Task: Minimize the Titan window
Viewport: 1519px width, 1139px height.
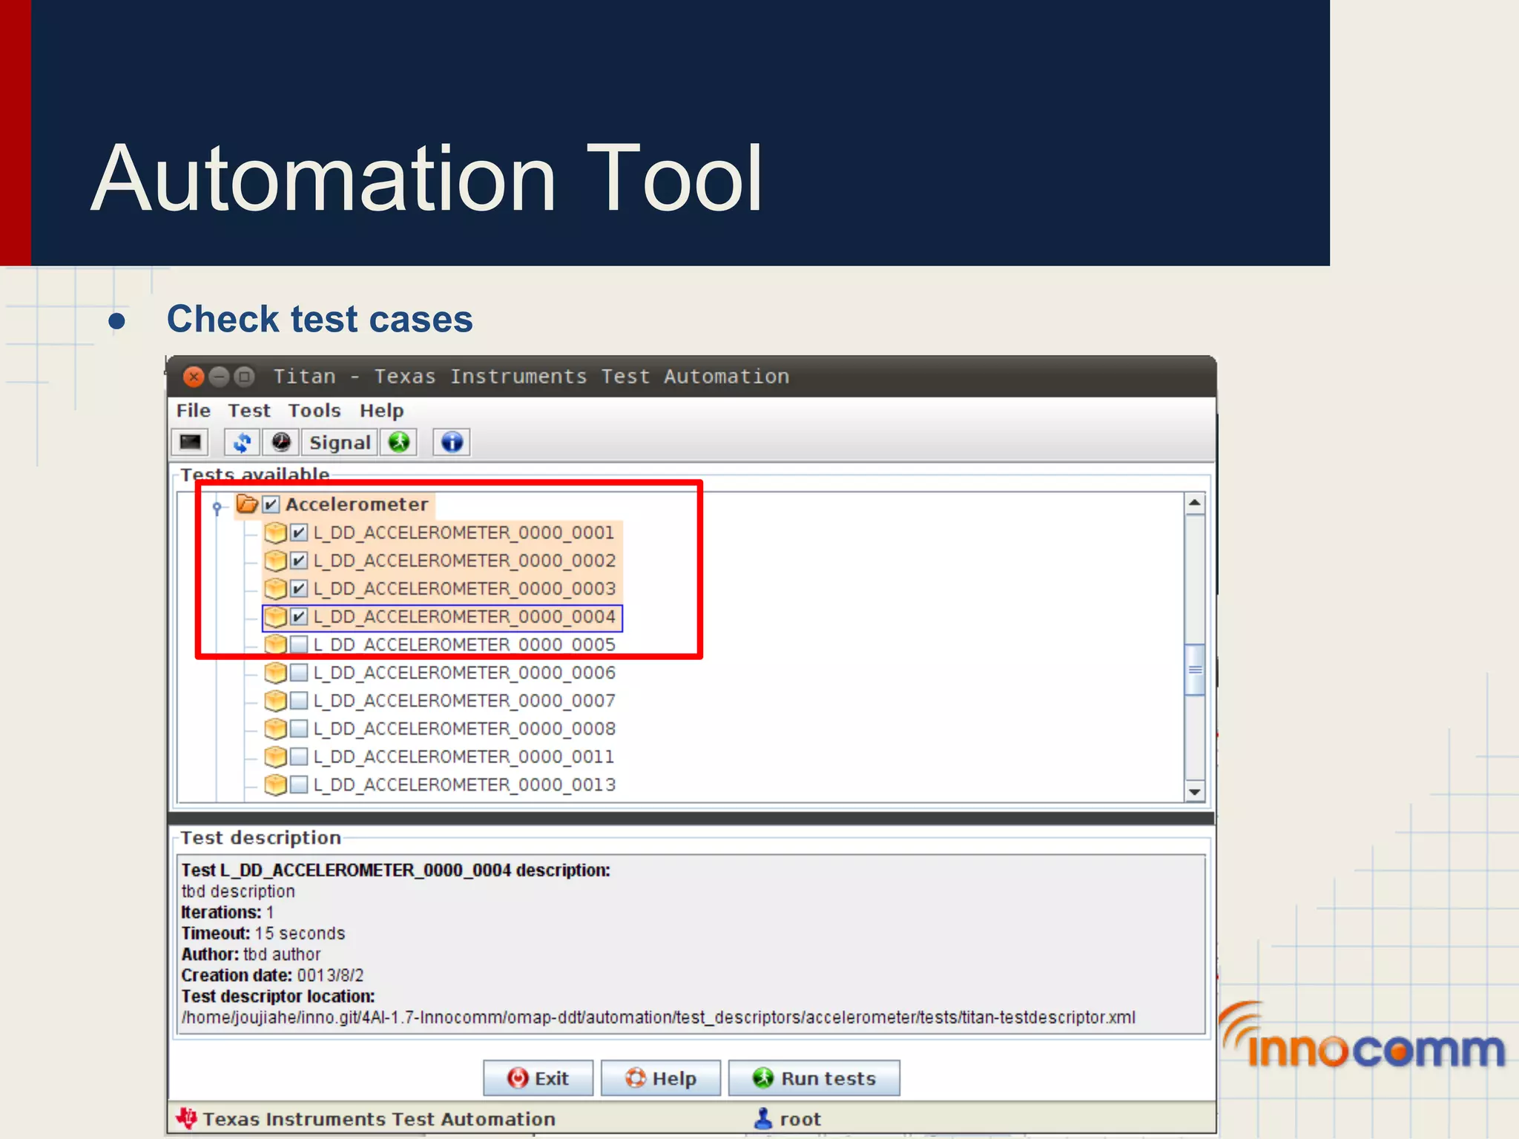Action: tap(219, 377)
